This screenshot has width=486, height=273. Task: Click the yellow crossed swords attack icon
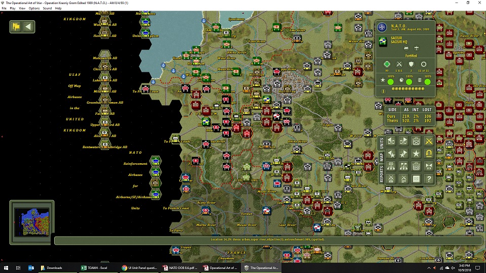[429, 141]
